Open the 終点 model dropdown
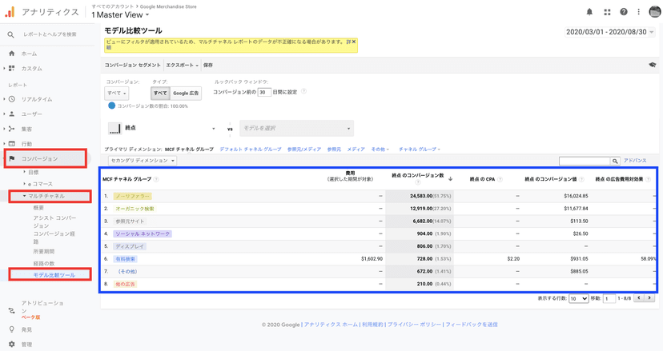 pos(163,128)
